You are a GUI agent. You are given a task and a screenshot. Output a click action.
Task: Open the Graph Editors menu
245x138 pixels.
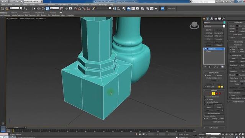(63, 5)
